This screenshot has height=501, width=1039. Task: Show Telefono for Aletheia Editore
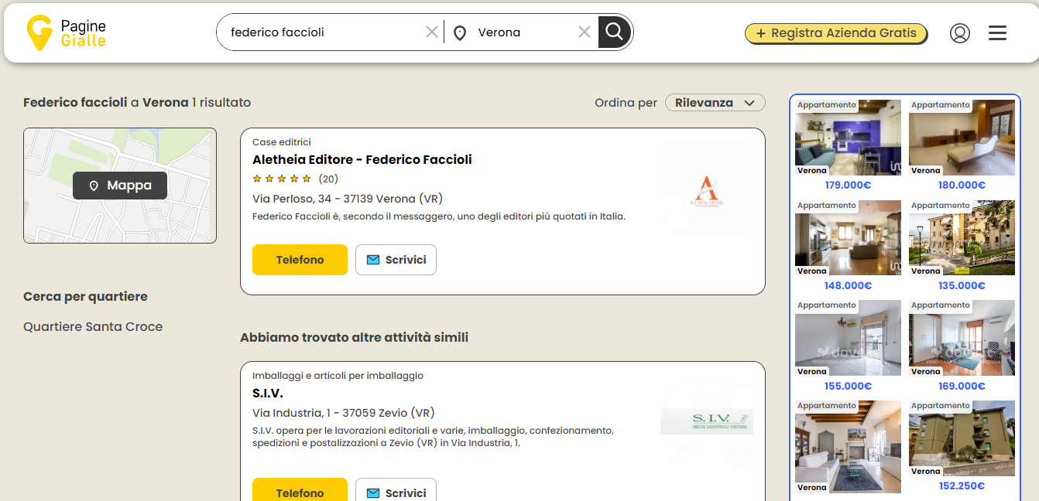click(300, 260)
